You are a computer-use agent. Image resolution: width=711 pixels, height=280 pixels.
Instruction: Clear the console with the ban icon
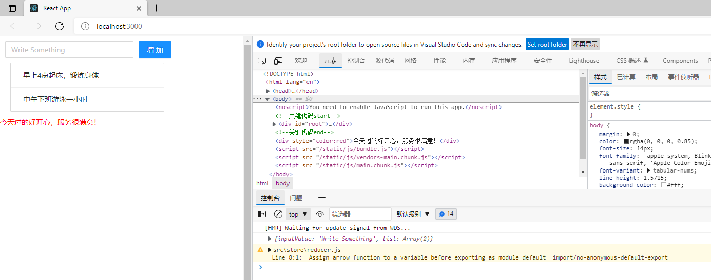(278, 214)
